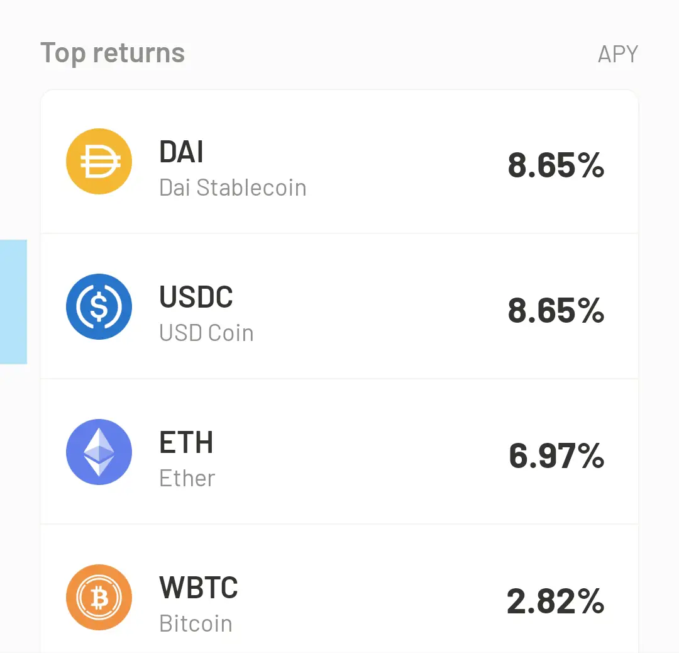Click the Dai Stablecoin subtitle

click(233, 187)
